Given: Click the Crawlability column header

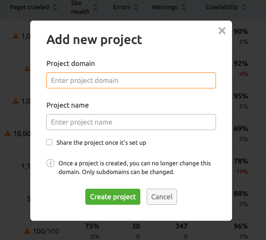Looking at the screenshot, I should 222,7.
